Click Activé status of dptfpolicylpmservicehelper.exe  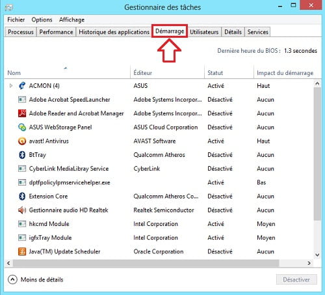(216, 182)
